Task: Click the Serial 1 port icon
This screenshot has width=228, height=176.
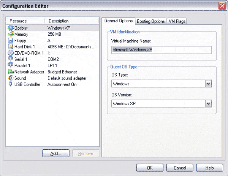Action: tap(10, 59)
